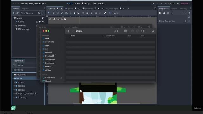Center the viewport view icon
The image size is (203, 114).
pos(50,19)
